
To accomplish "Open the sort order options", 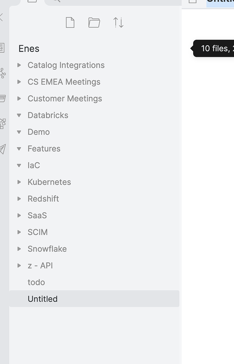I will pyautogui.click(x=118, y=22).
